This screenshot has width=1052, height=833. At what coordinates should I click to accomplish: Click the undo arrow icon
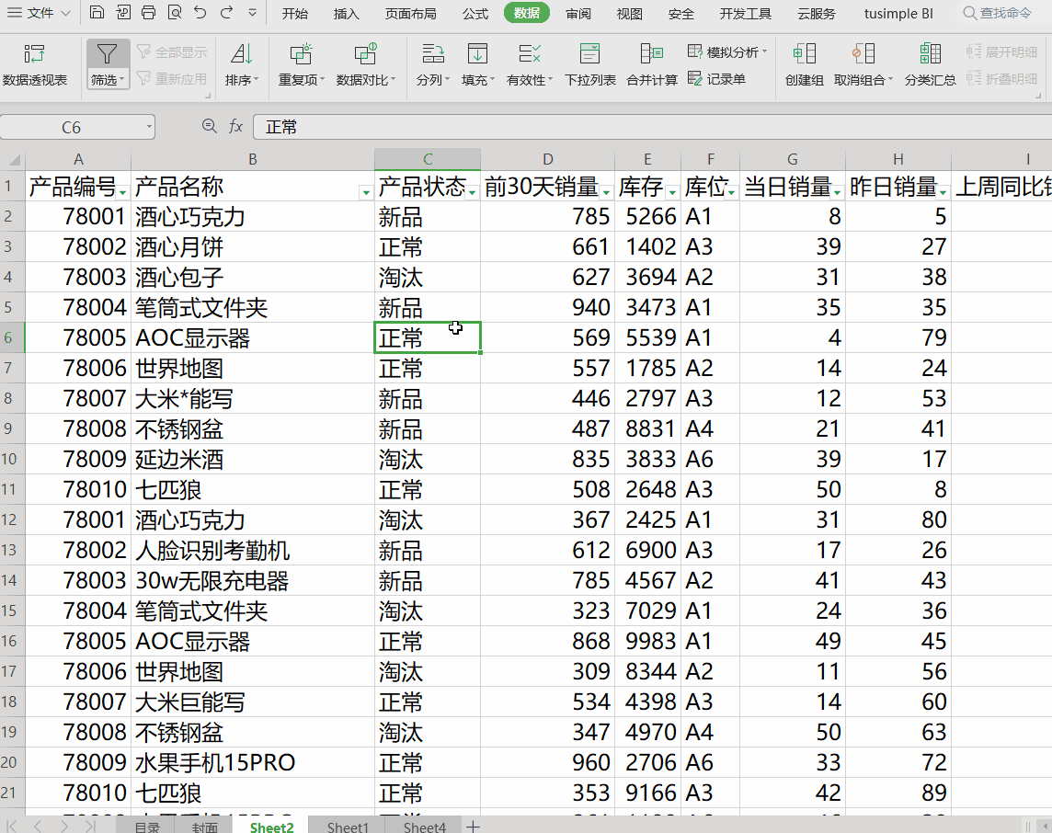200,12
